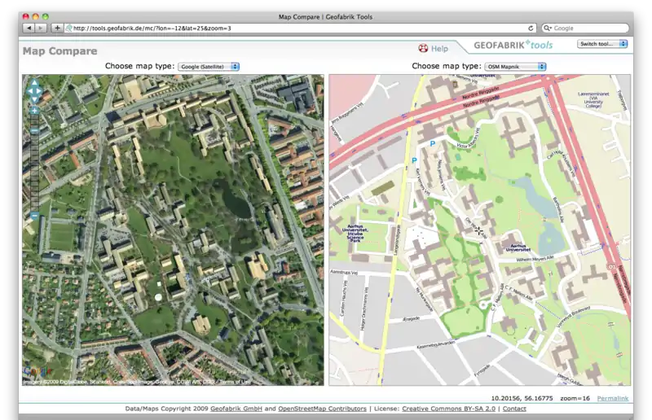Open the Help tab
This screenshot has width=652, height=420.
click(434, 49)
